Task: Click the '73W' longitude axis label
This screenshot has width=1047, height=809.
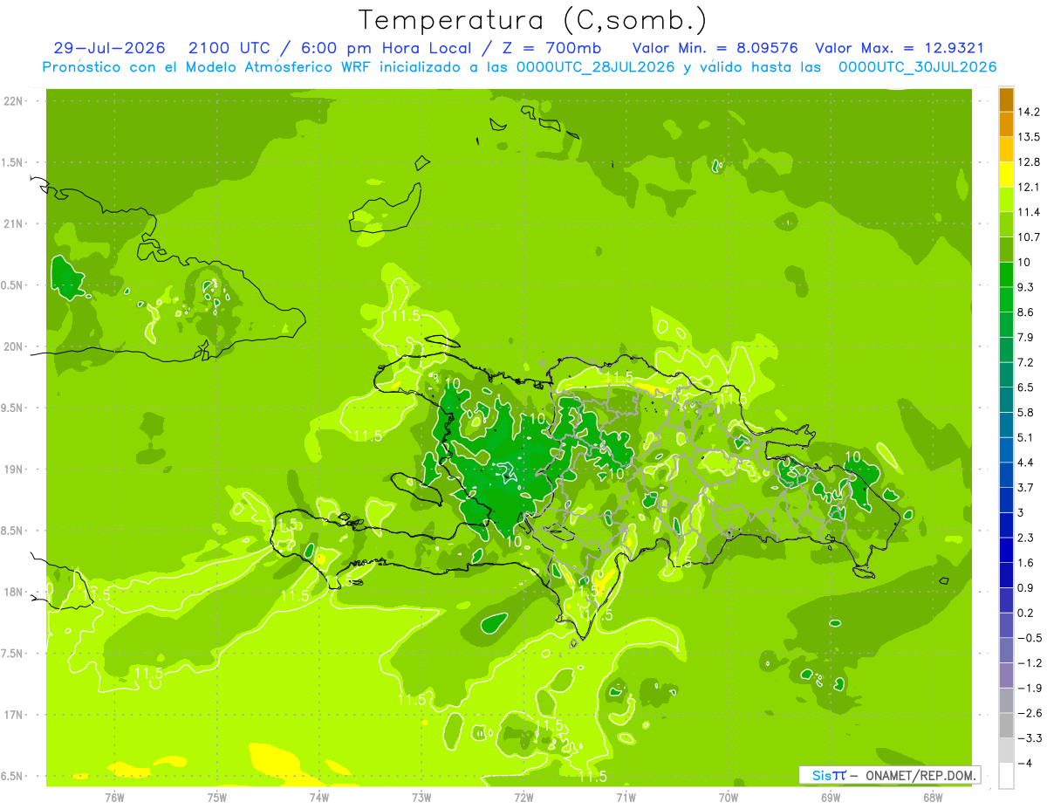Action: [421, 797]
